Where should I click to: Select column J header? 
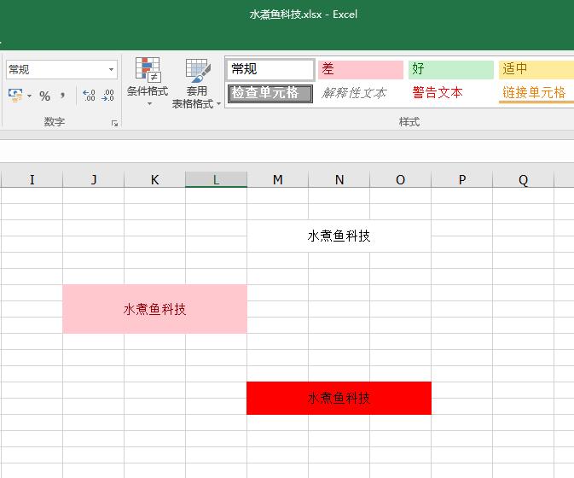click(x=93, y=179)
